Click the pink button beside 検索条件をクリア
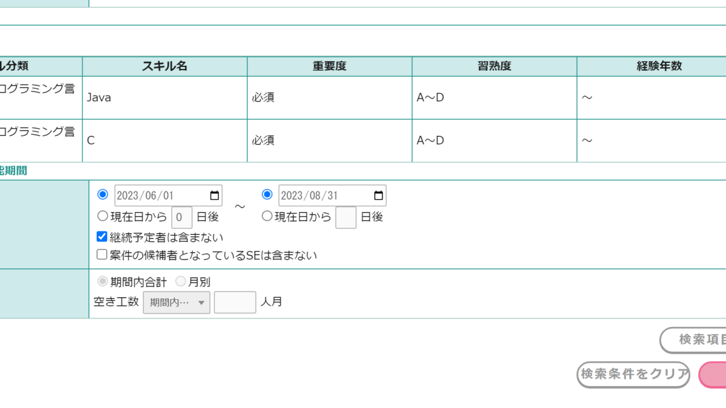726x408 pixels. point(714,375)
